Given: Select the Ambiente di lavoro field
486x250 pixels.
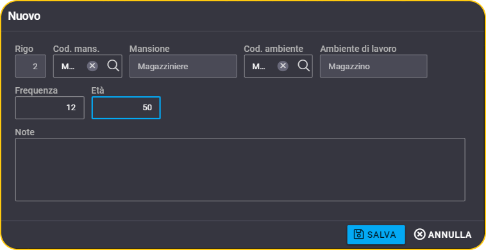Looking at the screenshot, I should pos(374,66).
